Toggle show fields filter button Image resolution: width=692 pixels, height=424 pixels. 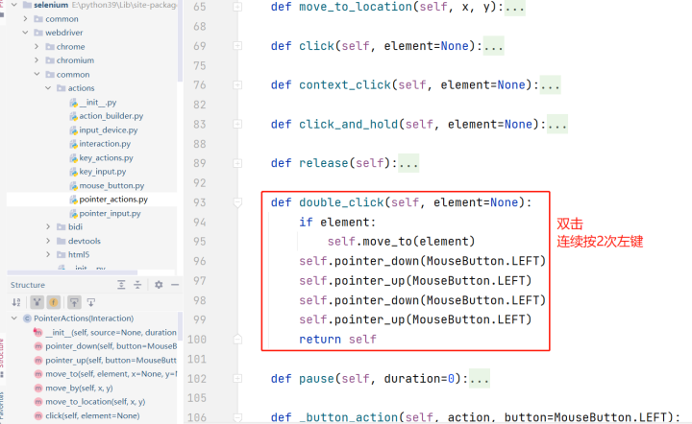(54, 302)
